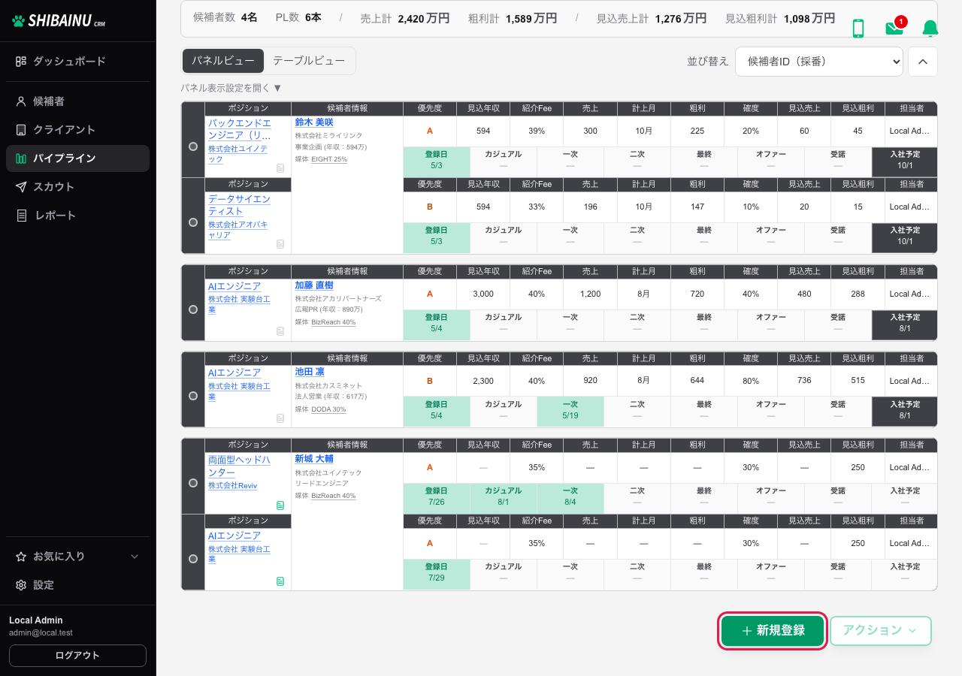Select radio for データサイエンティスト pipeline row
This screenshot has height=676, width=962.
(x=193, y=222)
